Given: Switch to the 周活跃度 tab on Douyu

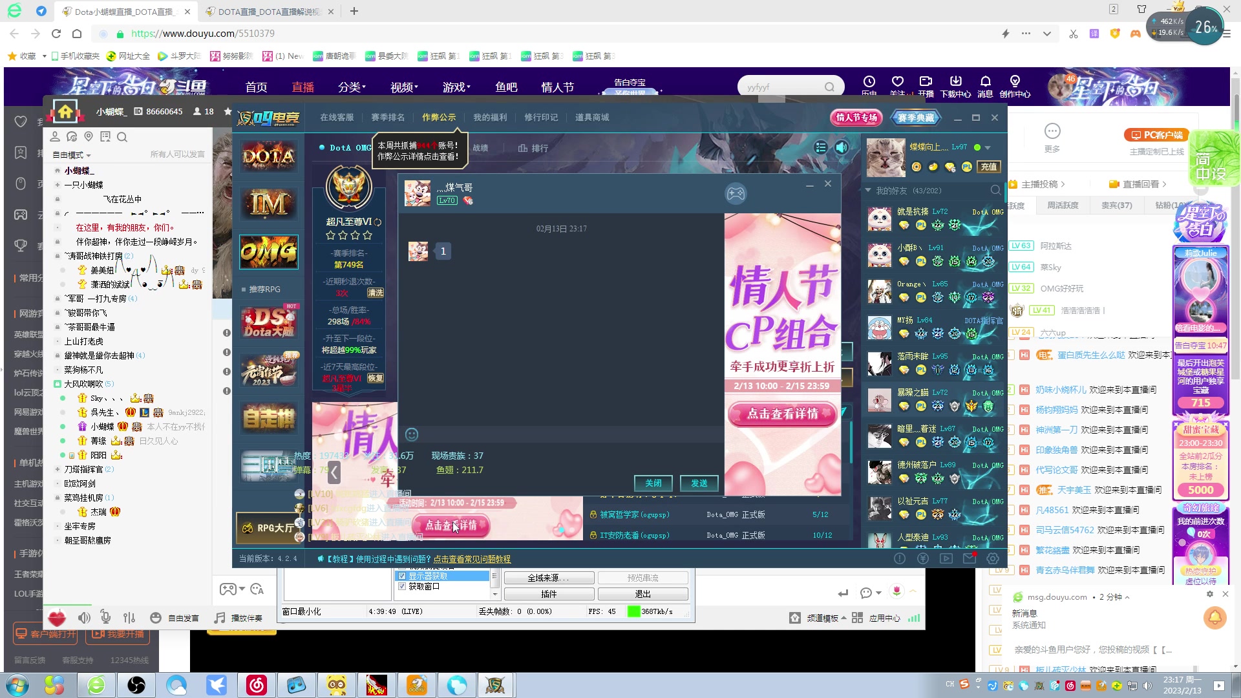Looking at the screenshot, I should pyautogui.click(x=1063, y=206).
